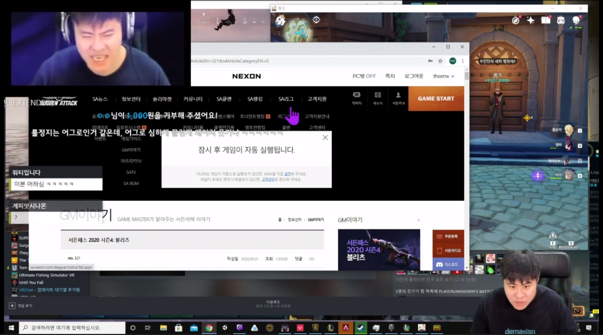Click the Chrome address bar URL

[x=230, y=61]
